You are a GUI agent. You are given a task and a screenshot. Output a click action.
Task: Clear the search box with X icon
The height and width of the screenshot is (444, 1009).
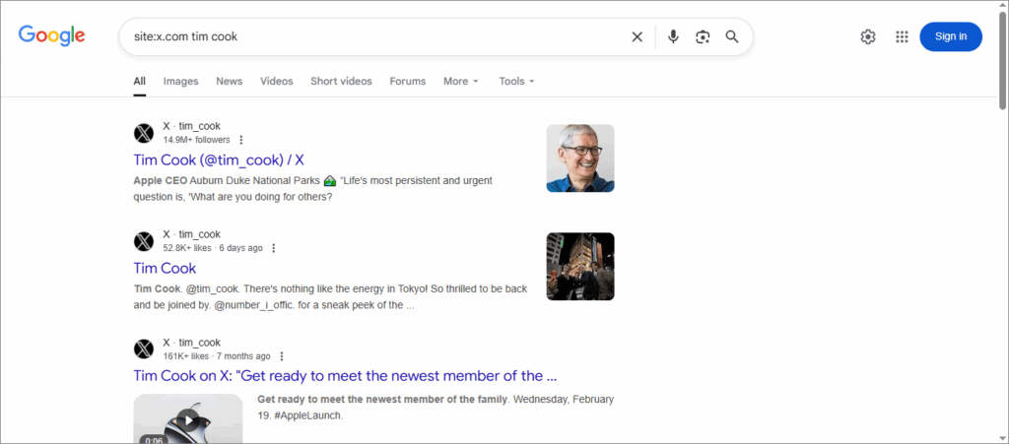[x=637, y=36]
